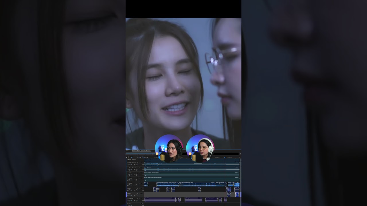The image size is (367, 206).
Task: Solo the MUSIC track
Action: pos(139,183)
